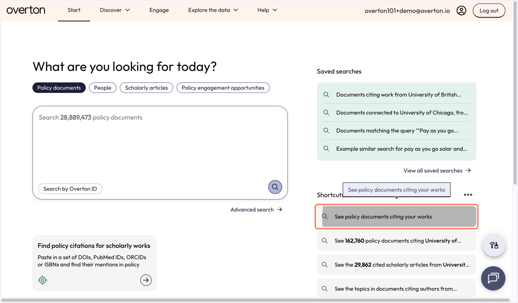
Task: Click search icon beside 'Pay as you go' query
Action: [326, 131]
